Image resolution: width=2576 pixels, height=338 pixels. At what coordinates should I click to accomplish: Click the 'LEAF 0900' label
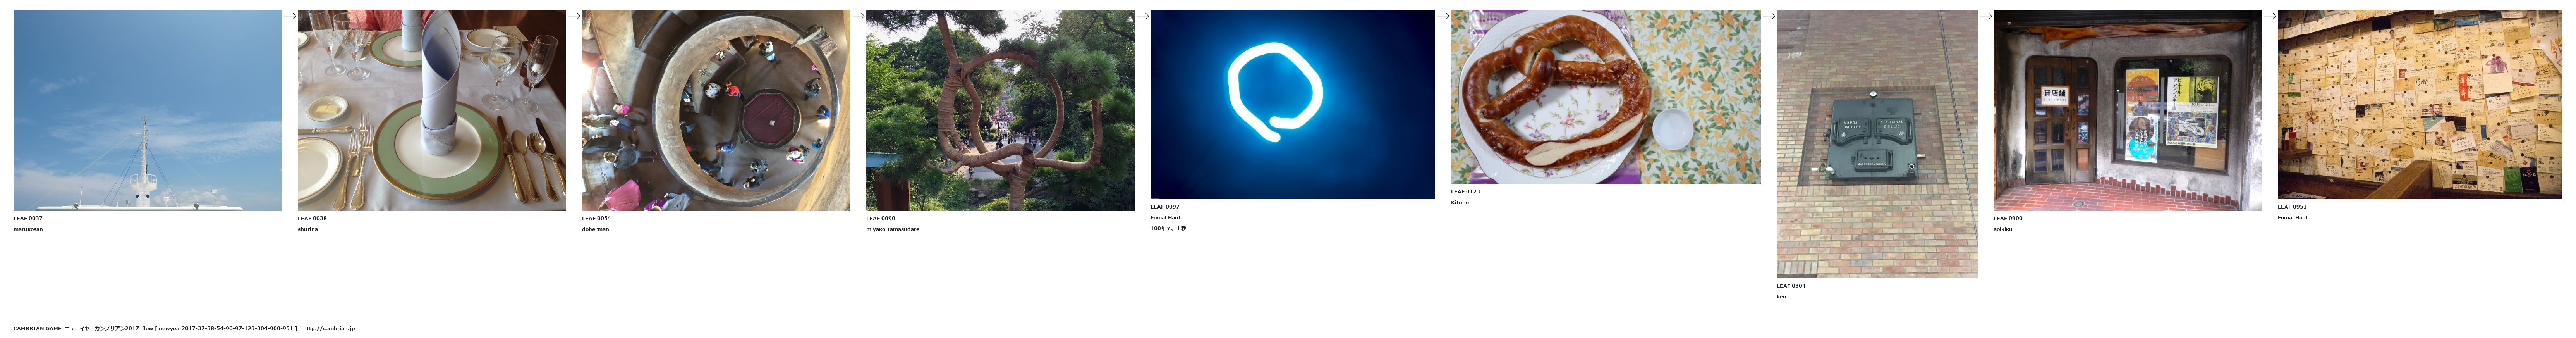(2008, 218)
